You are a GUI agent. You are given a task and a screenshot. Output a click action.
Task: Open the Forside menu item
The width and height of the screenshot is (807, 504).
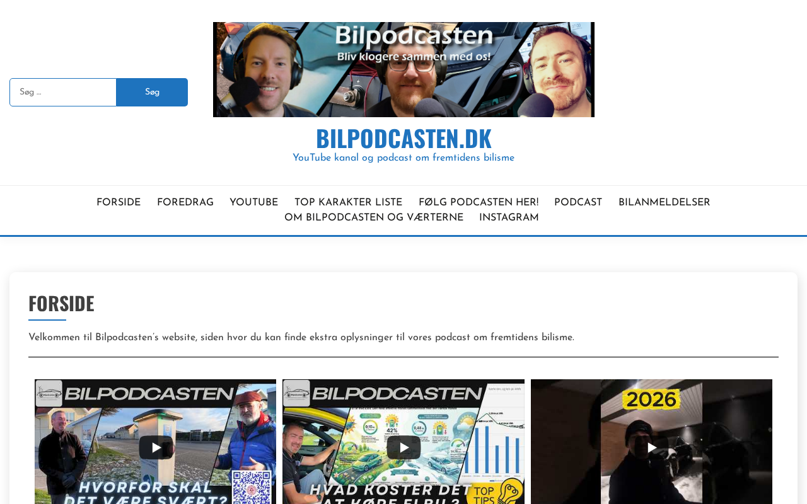click(119, 203)
